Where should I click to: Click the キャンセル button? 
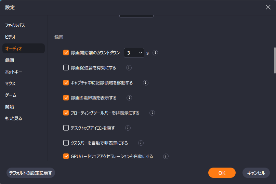pyautogui.click(x=256, y=173)
